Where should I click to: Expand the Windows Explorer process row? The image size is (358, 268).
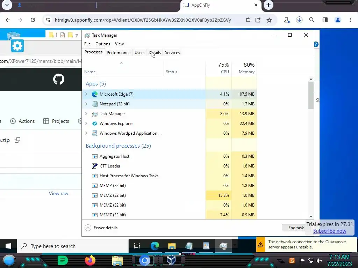point(86,124)
